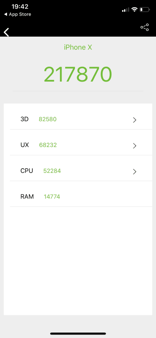Return to App Store breadcrumb
156x338 pixels.
[18, 14]
